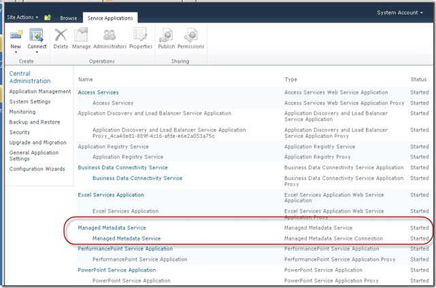
Task: Expand the Site Actions menu
Action: tap(21, 17)
